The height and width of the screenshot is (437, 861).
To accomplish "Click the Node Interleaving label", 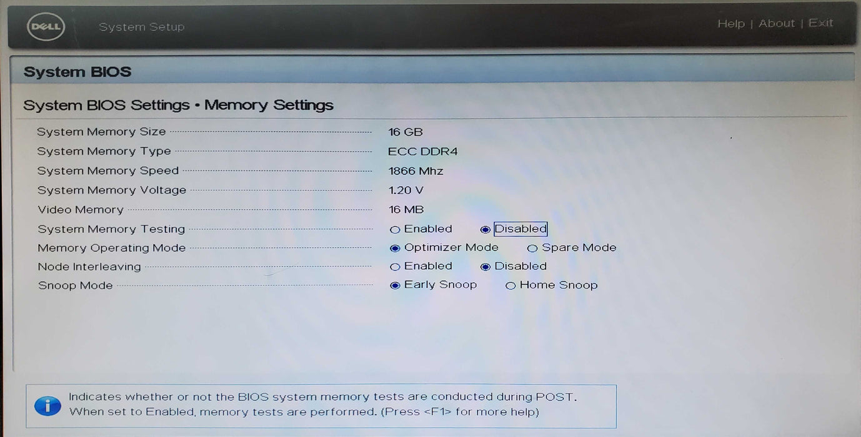I will (x=89, y=267).
